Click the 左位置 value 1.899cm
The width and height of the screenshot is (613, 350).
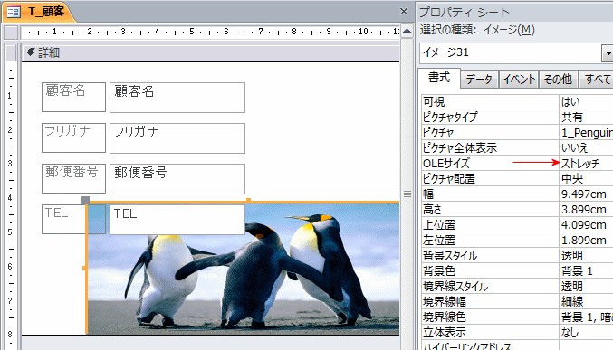tap(586, 240)
